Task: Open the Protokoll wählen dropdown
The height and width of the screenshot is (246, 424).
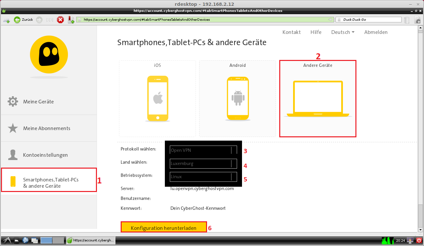Action: coord(203,150)
